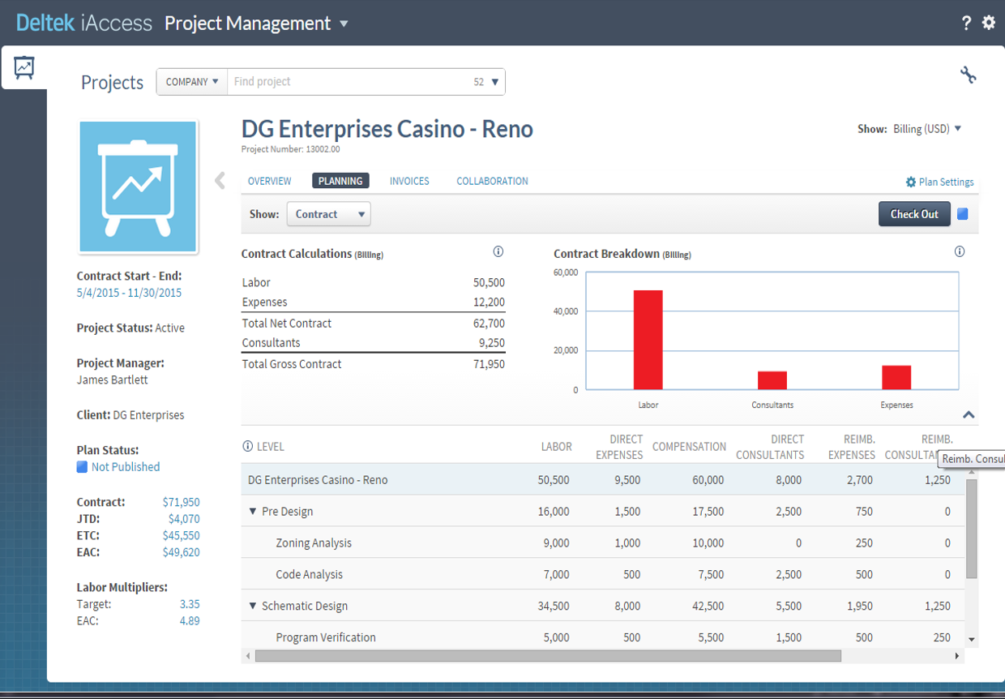Screen dimensions: 1005x699
Task: Open the Show Contract dropdown
Action: click(x=328, y=213)
